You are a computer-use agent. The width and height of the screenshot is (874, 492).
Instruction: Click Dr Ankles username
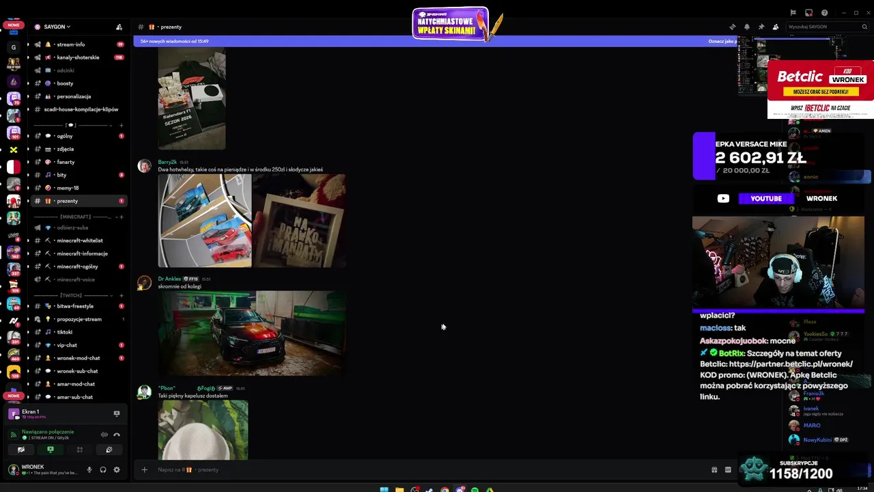click(x=169, y=279)
